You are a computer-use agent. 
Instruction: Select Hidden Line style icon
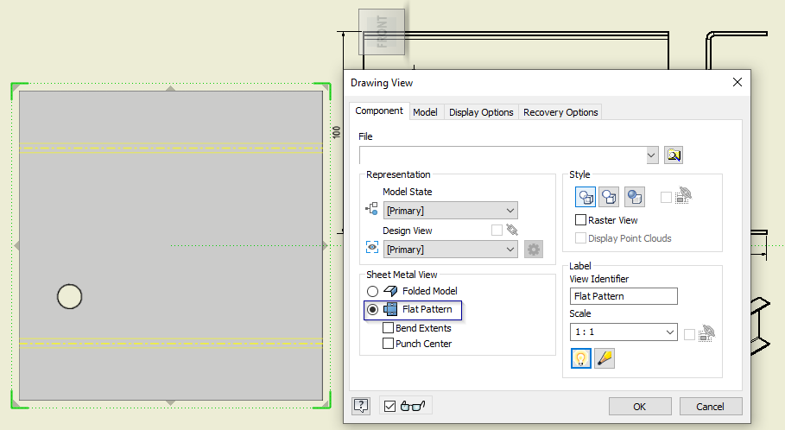click(x=586, y=197)
